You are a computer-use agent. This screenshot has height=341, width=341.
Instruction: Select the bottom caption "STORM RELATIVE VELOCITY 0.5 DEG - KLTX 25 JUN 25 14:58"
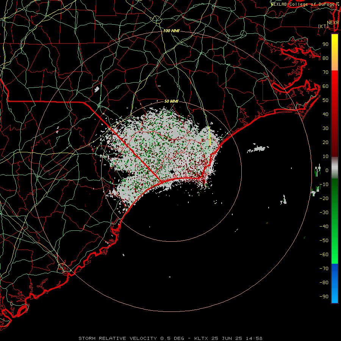pos(170,338)
